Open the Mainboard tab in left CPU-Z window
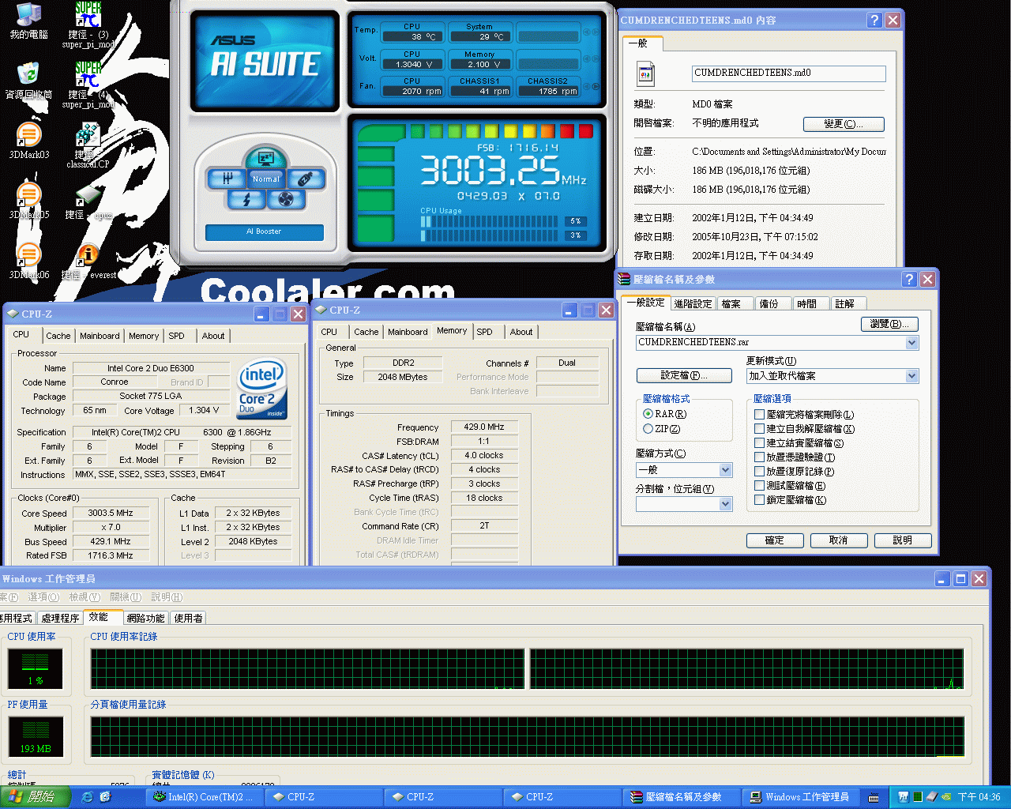The image size is (1011, 809). tap(100, 336)
